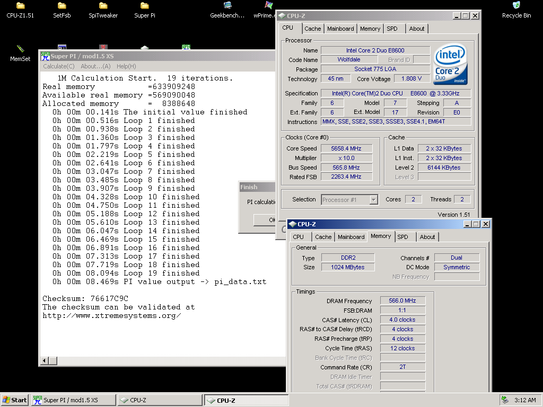The image size is (543, 407).
Task: Select Memory tab in lower CPU-Z window
Action: pyautogui.click(x=381, y=236)
